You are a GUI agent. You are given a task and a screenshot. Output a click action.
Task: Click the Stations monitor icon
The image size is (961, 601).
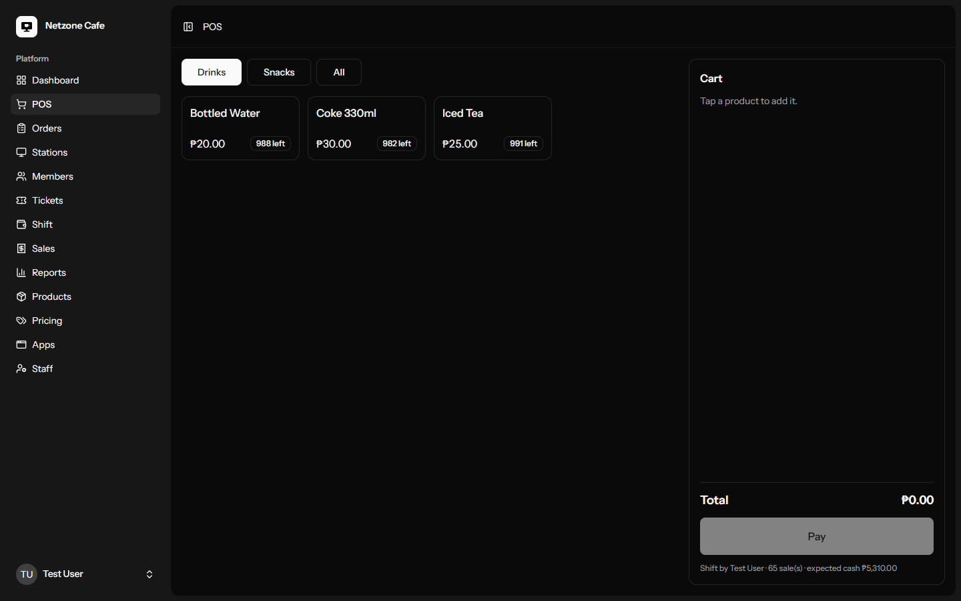21,152
